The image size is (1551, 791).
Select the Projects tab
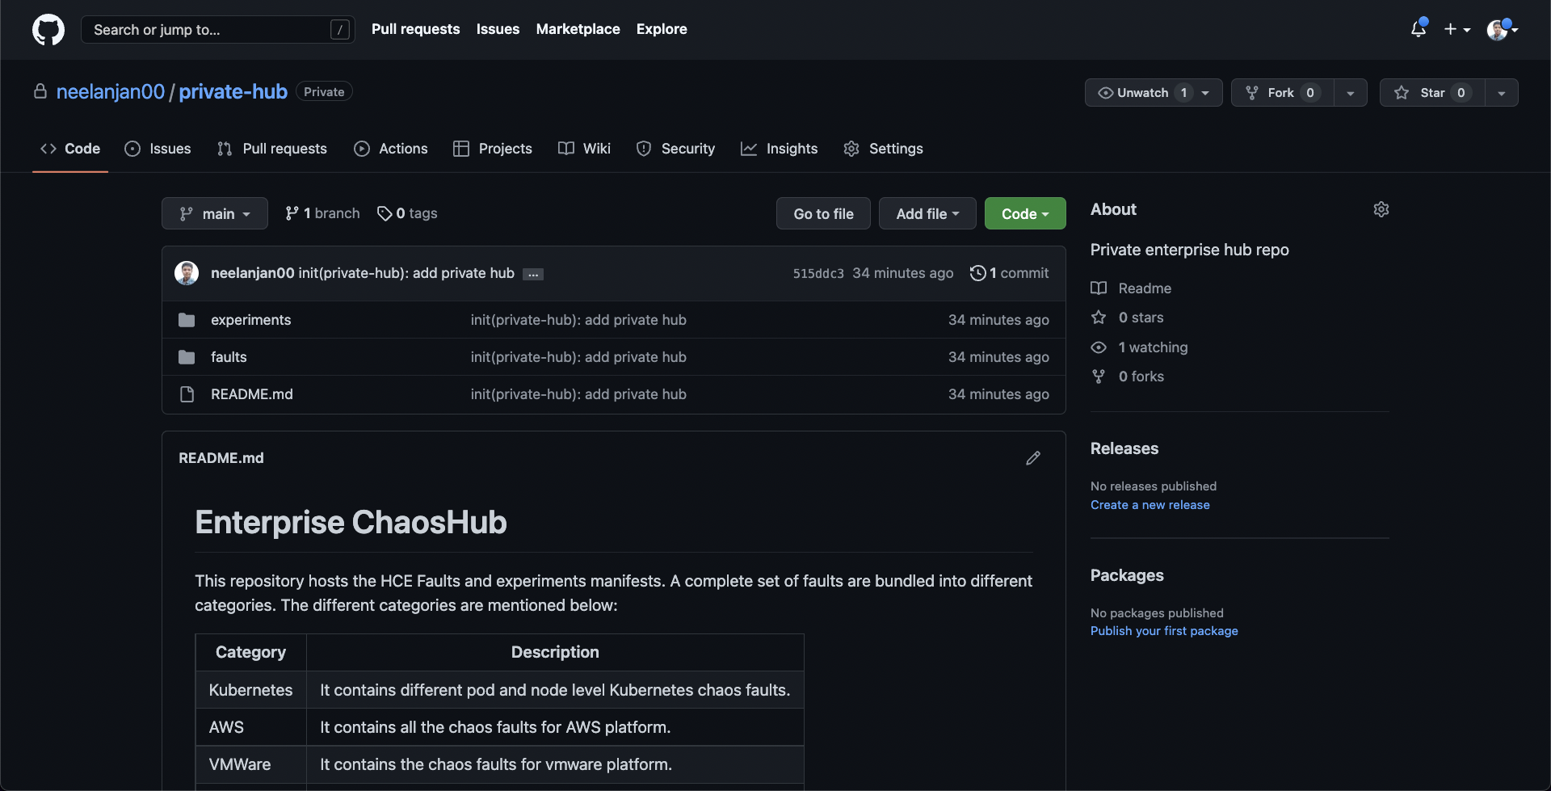pos(493,149)
